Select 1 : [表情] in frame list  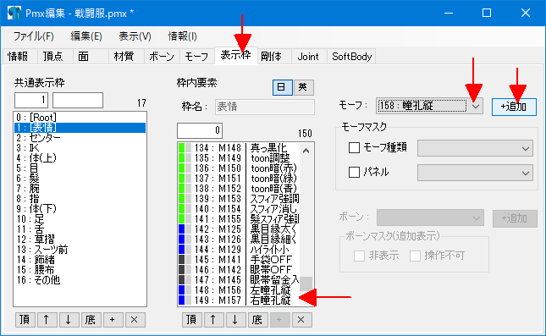coord(80,128)
